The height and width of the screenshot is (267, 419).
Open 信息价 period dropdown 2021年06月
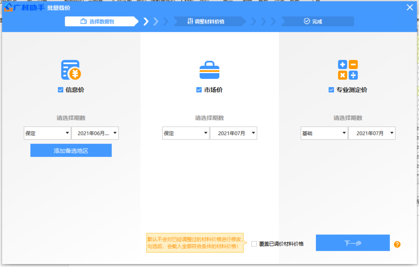(x=95, y=133)
